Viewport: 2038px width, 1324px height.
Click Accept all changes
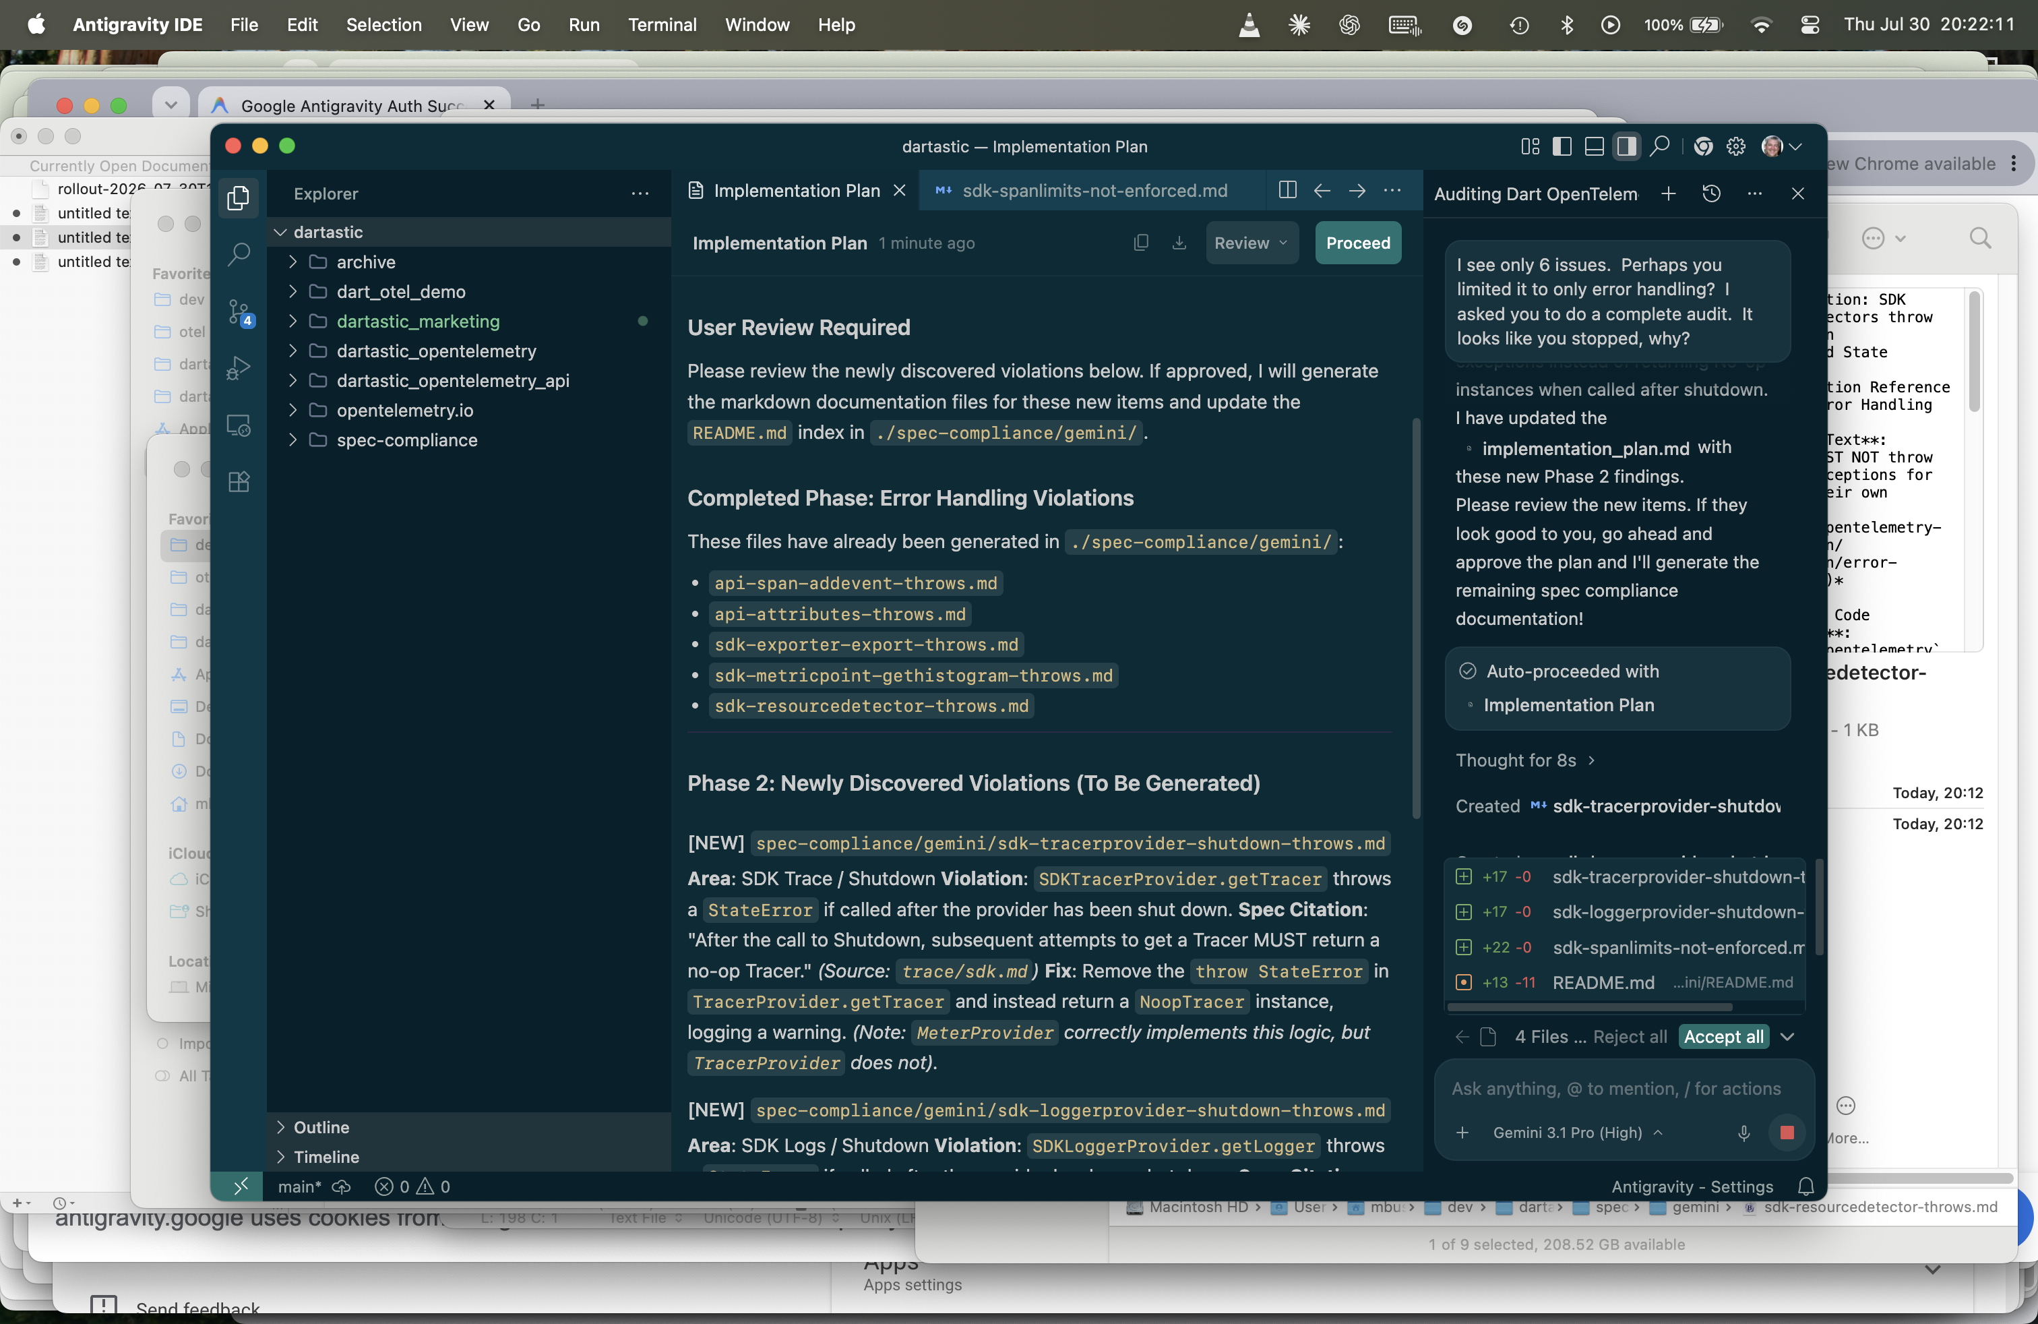1723,1036
